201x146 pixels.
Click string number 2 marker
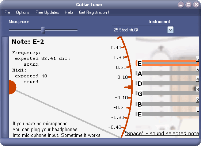point(198,100)
